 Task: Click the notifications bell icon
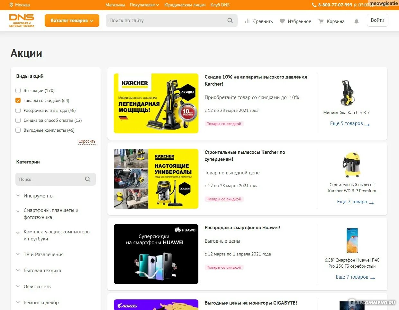point(356,21)
